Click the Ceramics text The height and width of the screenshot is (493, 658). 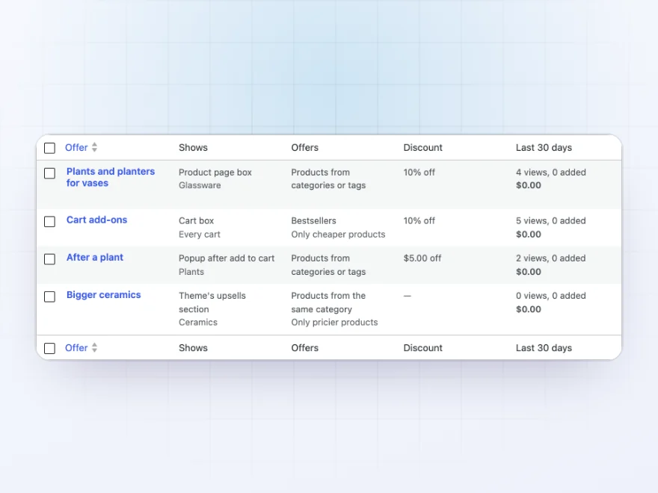[x=198, y=323]
